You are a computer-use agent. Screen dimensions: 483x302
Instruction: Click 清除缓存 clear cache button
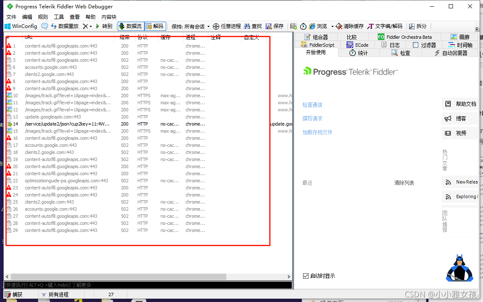tap(349, 26)
